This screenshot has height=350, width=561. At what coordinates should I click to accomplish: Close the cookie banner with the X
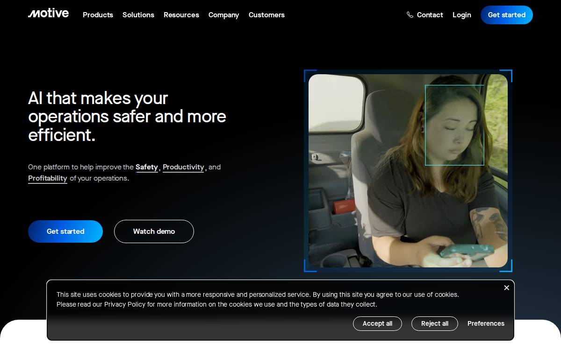(506, 288)
